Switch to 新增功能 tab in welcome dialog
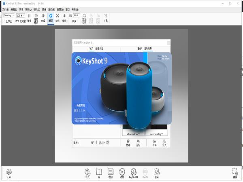243x182 pixels. click(99, 49)
